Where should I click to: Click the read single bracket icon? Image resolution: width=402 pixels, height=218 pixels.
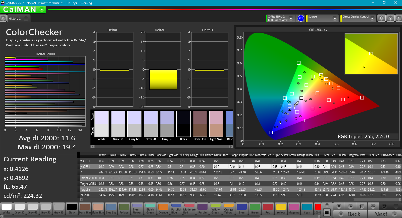tap(362, 206)
